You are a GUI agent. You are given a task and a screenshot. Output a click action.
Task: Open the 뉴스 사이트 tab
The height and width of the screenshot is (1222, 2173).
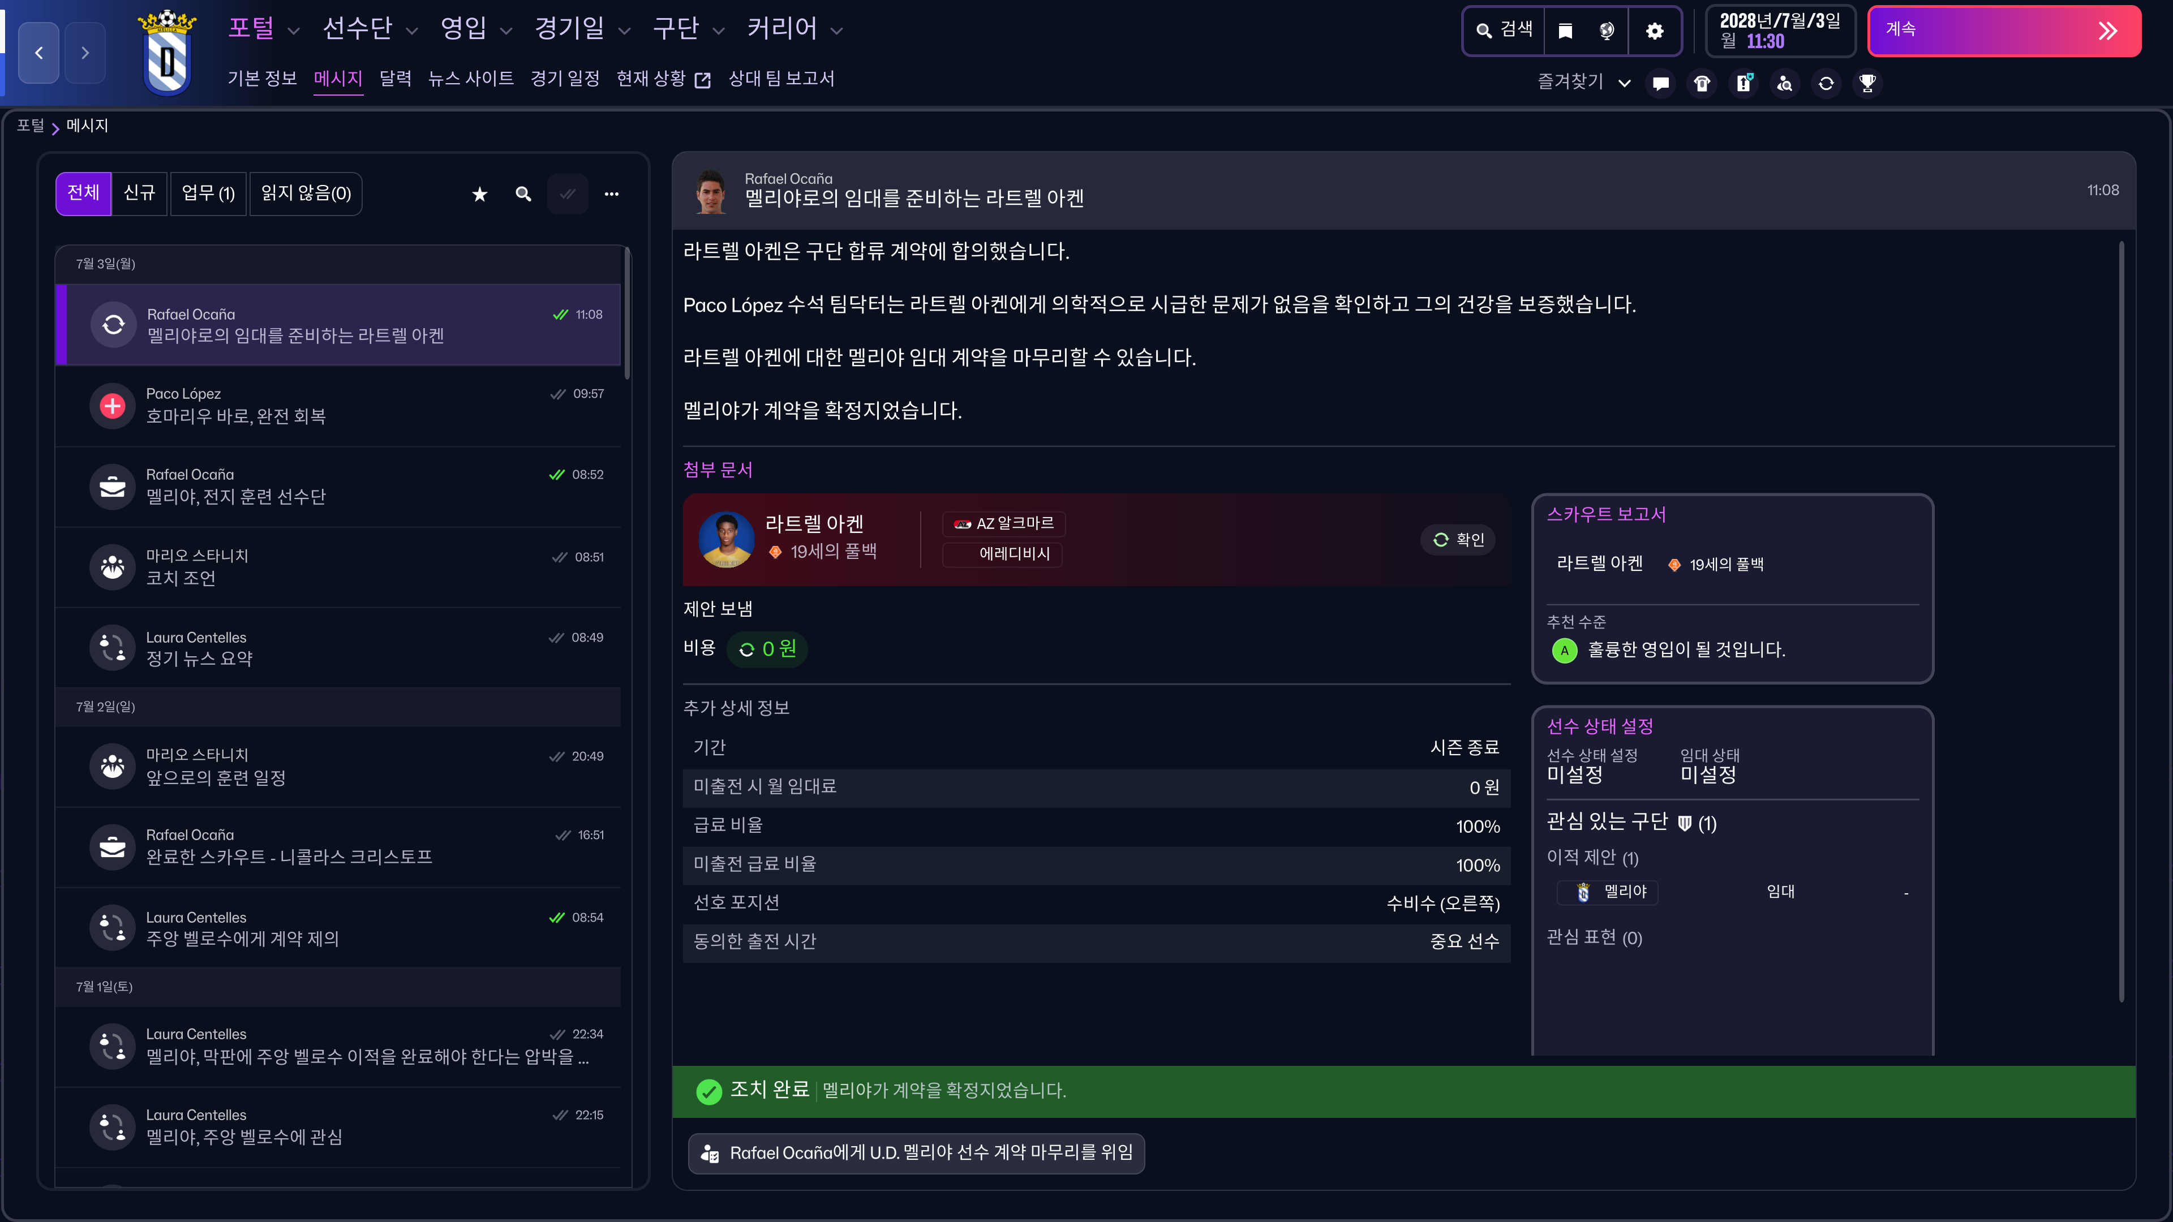point(471,79)
